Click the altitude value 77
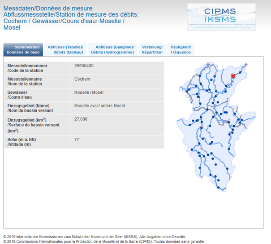Screen dimensions: 271x244 coord(77,139)
